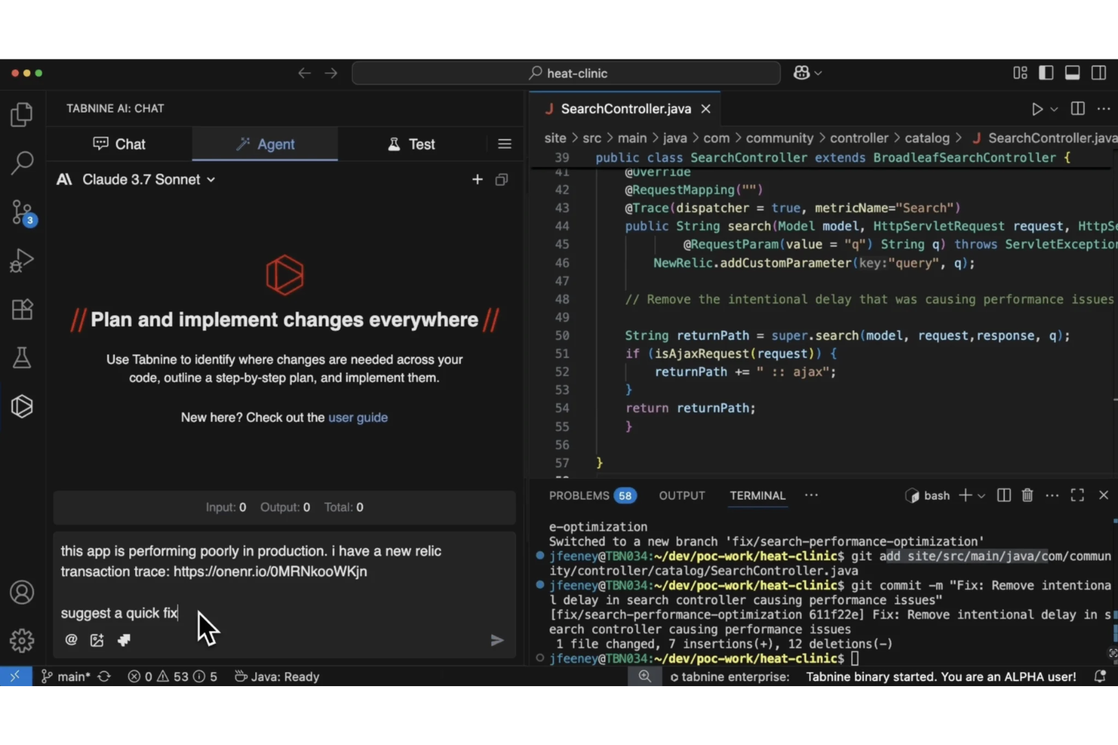Open the Manage gear icon
Viewport: 1118px width, 745px height.
(22, 641)
